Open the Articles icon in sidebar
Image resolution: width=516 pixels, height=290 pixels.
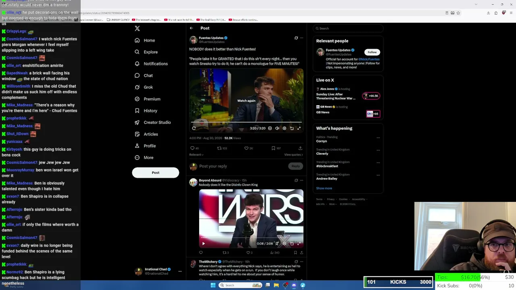point(137,134)
